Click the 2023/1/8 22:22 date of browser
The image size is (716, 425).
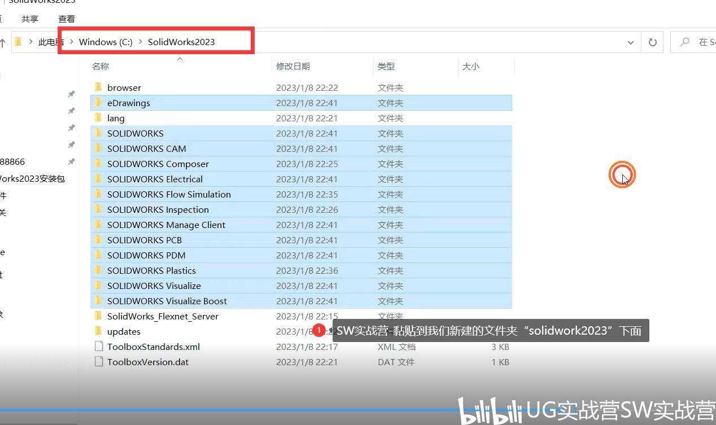click(307, 87)
